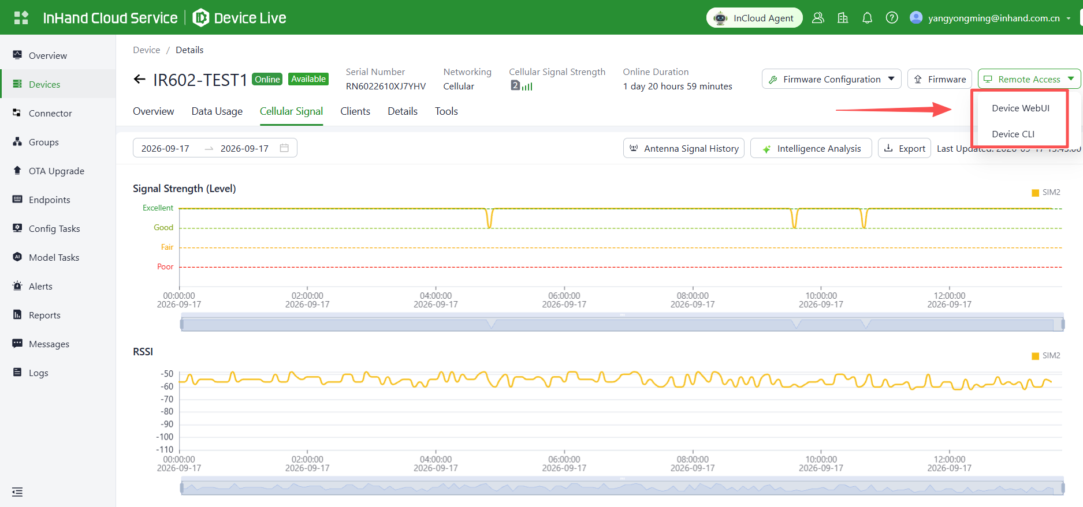Screen dimensions: 1083x507
Task: Open the app grid launcher icon
Action: 21,18
